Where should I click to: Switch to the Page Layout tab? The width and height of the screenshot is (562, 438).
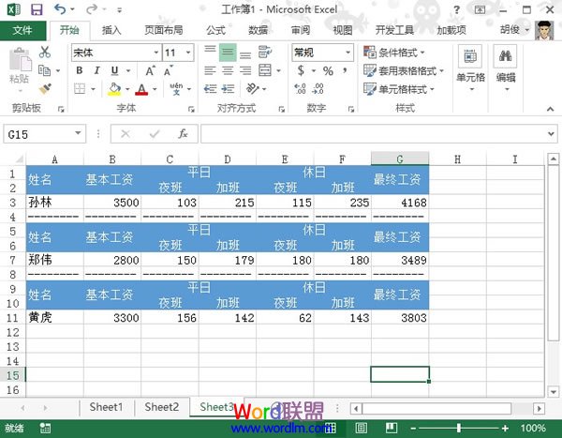coord(163,30)
